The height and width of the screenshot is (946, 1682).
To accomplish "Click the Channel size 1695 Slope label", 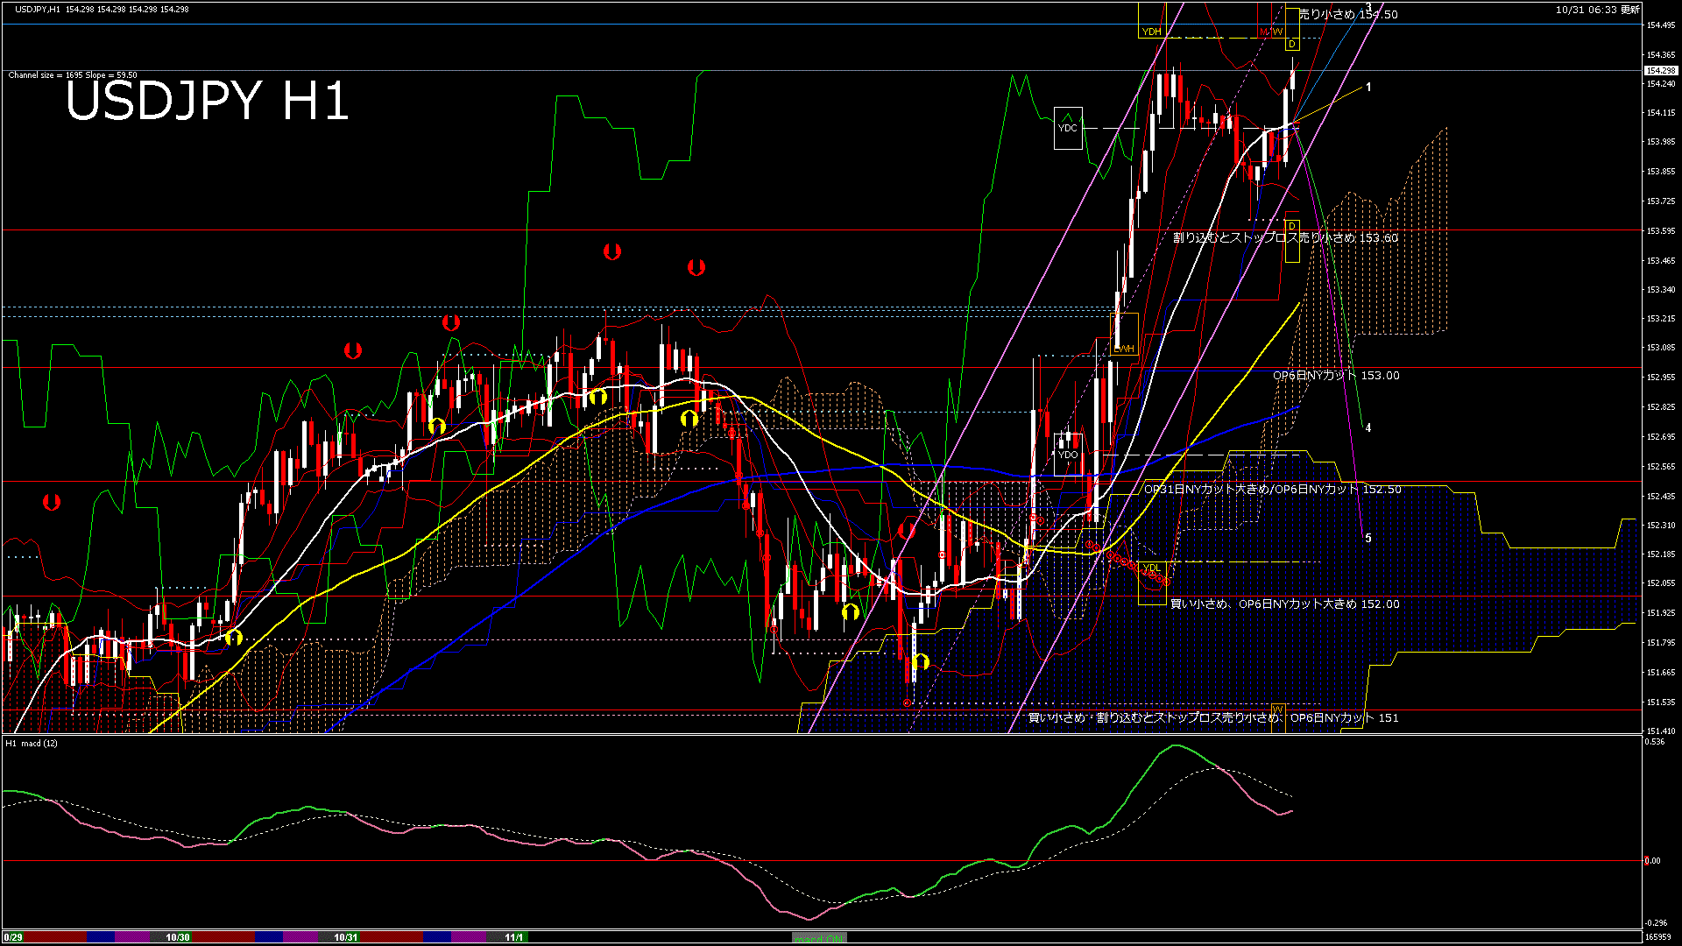I will tap(72, 75).
